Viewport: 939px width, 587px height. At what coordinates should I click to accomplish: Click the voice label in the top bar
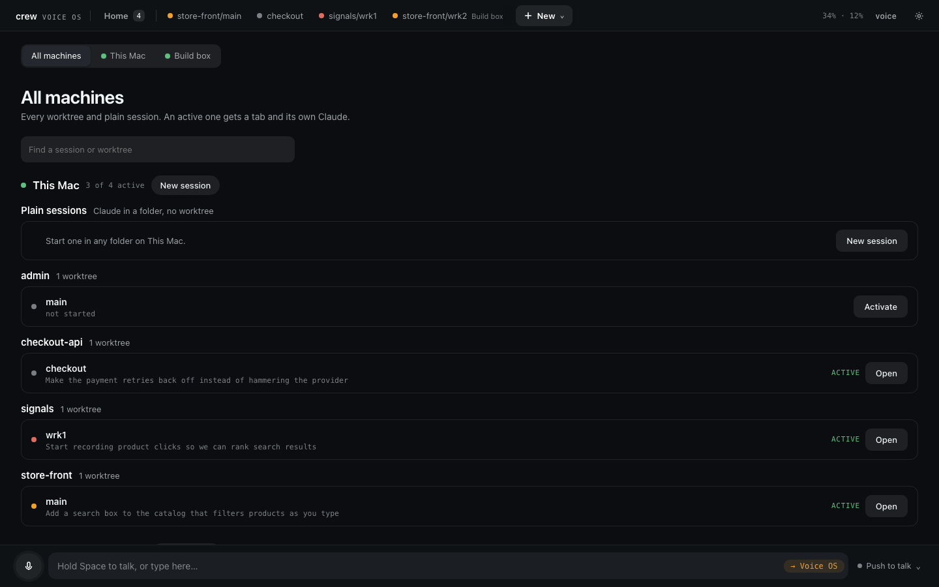point(886,16)
